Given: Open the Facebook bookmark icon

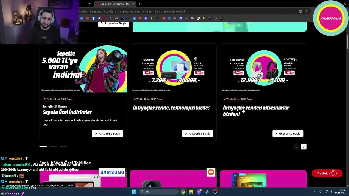Looking at the screenshot, I should click(x=94, y=18).
